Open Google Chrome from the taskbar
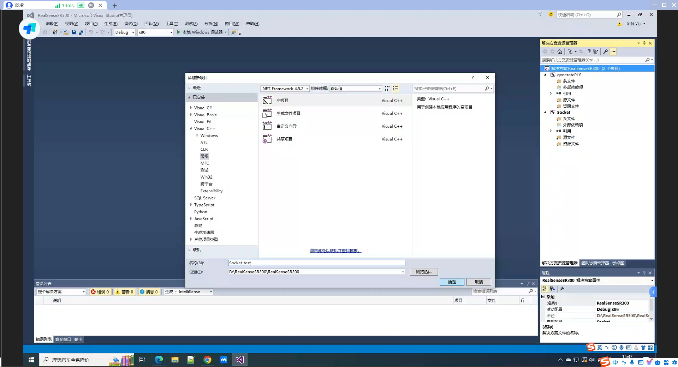Screen dimensions: 678x367 click(207, 360)
